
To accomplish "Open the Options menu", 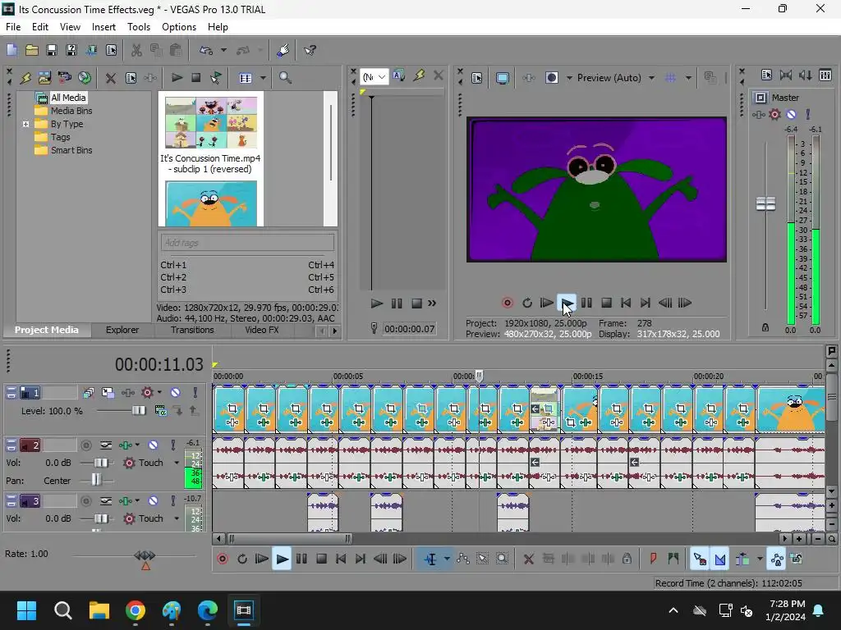I will pos(179,27).
